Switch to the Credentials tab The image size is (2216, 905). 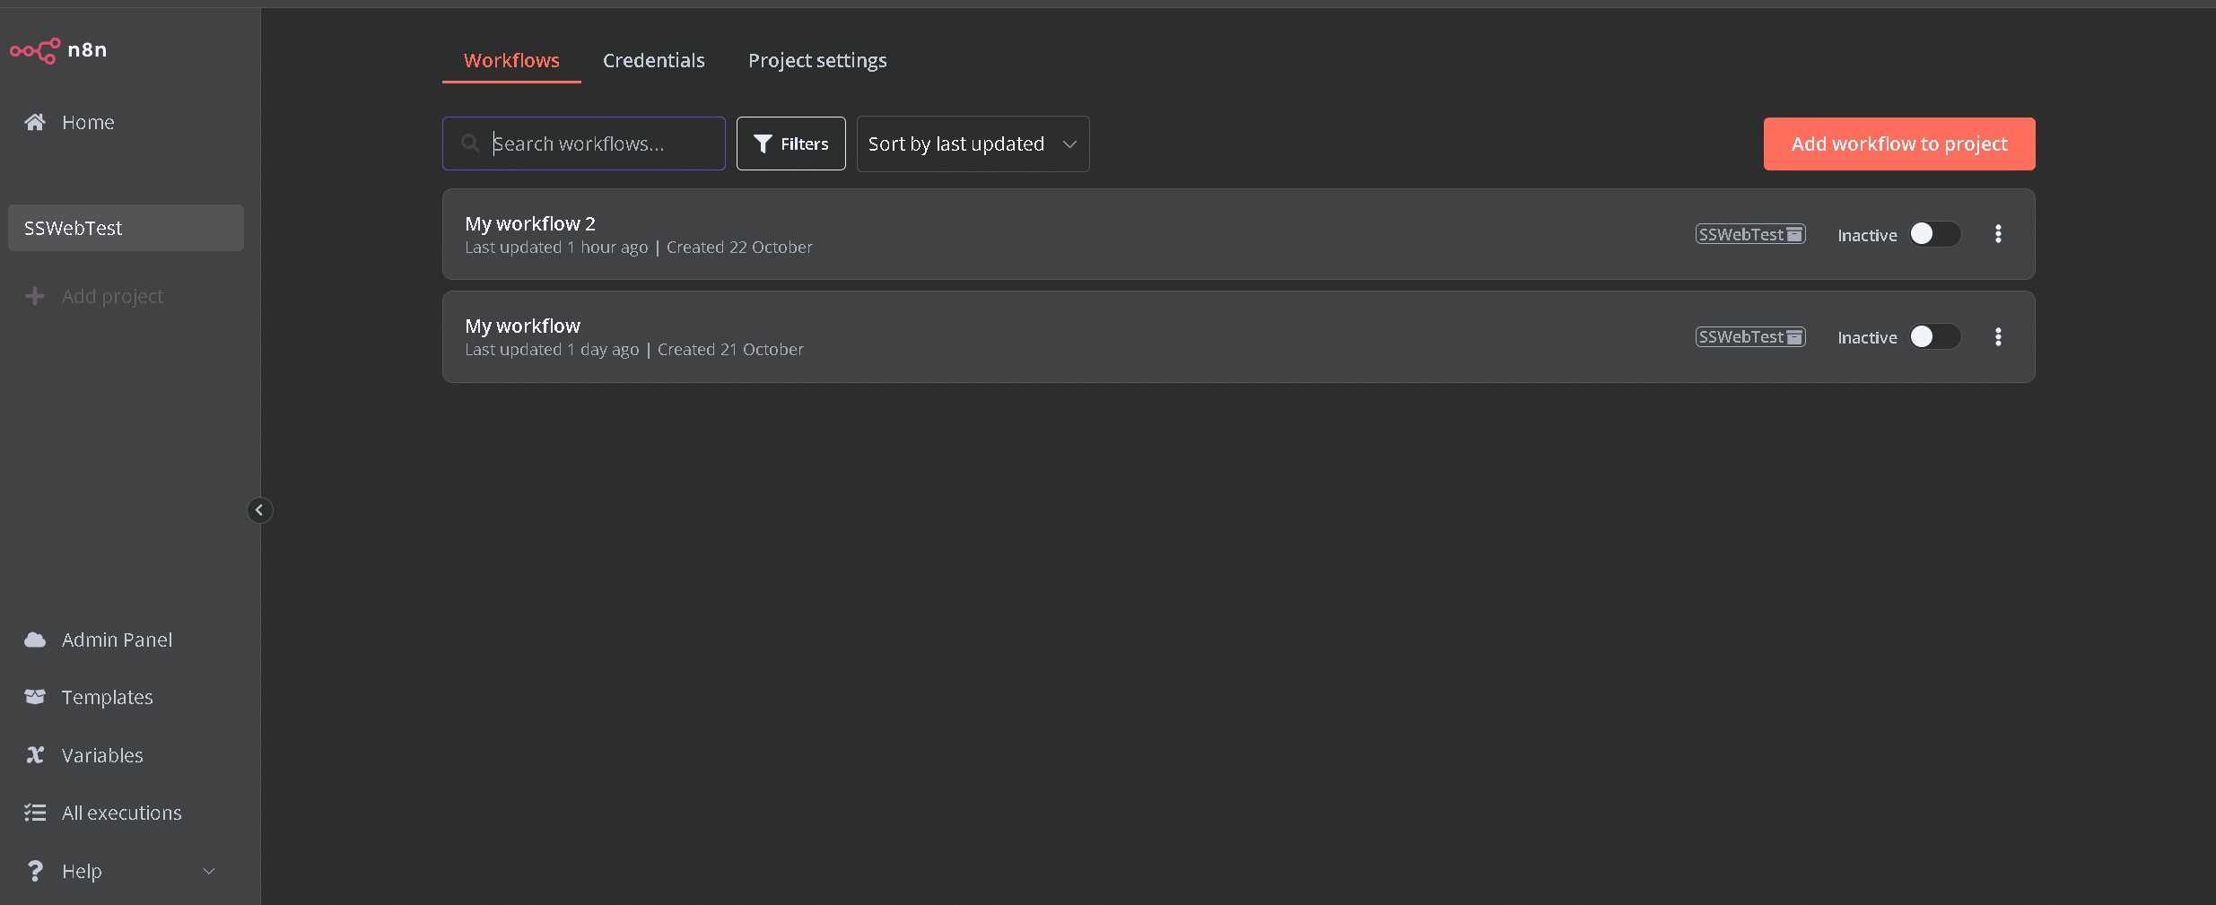click(x=653, y=60)
